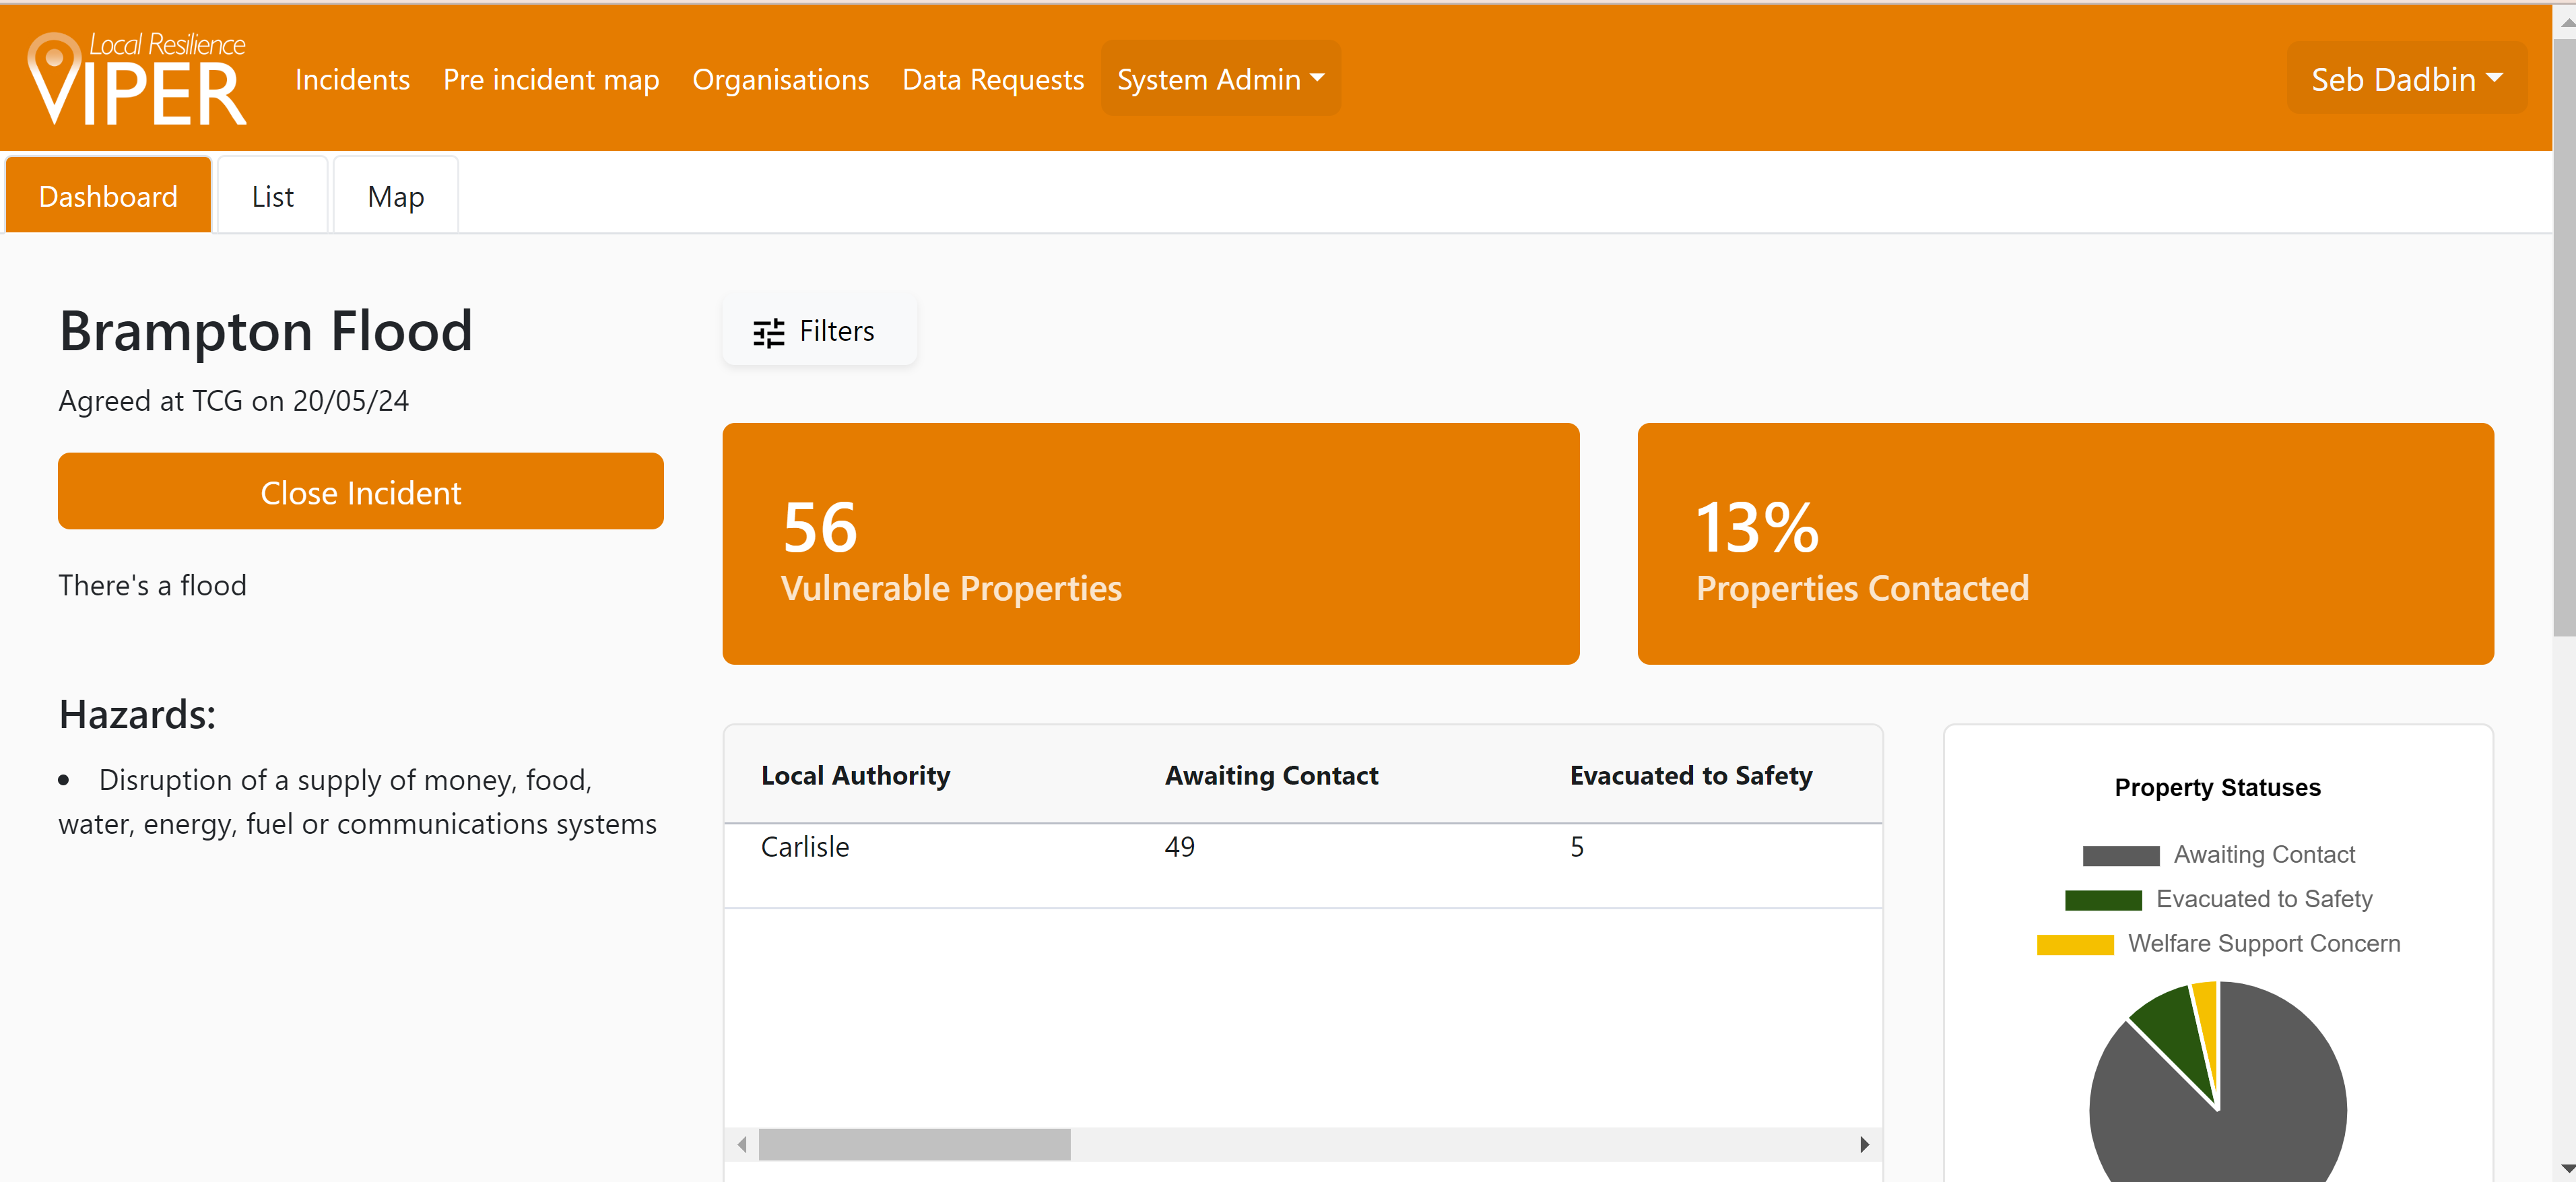The image size is (2576, 1182).
Task: Open the Organisations page
Action: 780,79
